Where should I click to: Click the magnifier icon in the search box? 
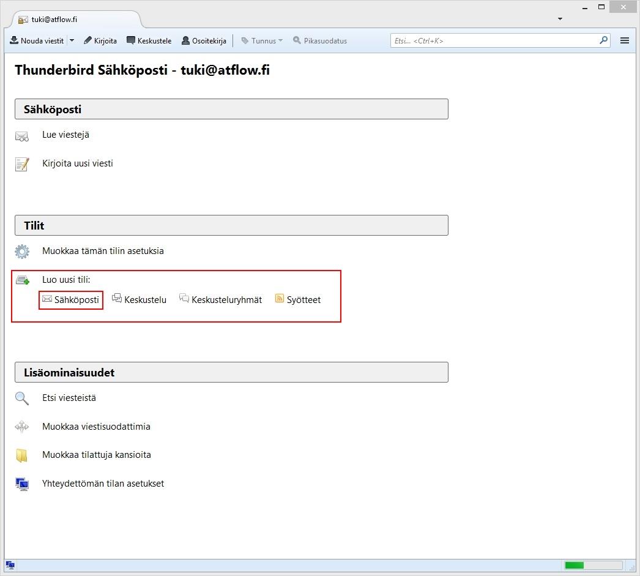tap(603, 40)
